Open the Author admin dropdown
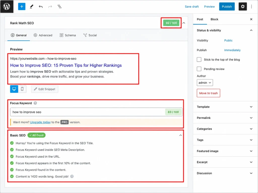This screenshot has height=193, width=258. click(x=205, y=83)
